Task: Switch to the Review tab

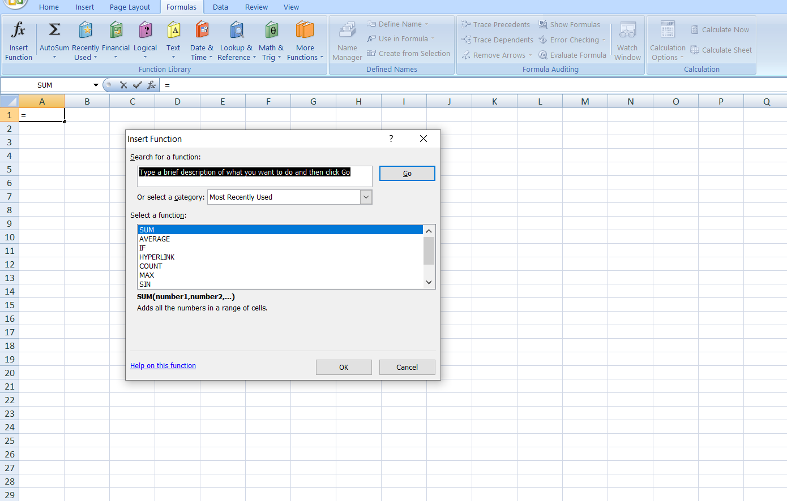Action: [x=256, y=7]
